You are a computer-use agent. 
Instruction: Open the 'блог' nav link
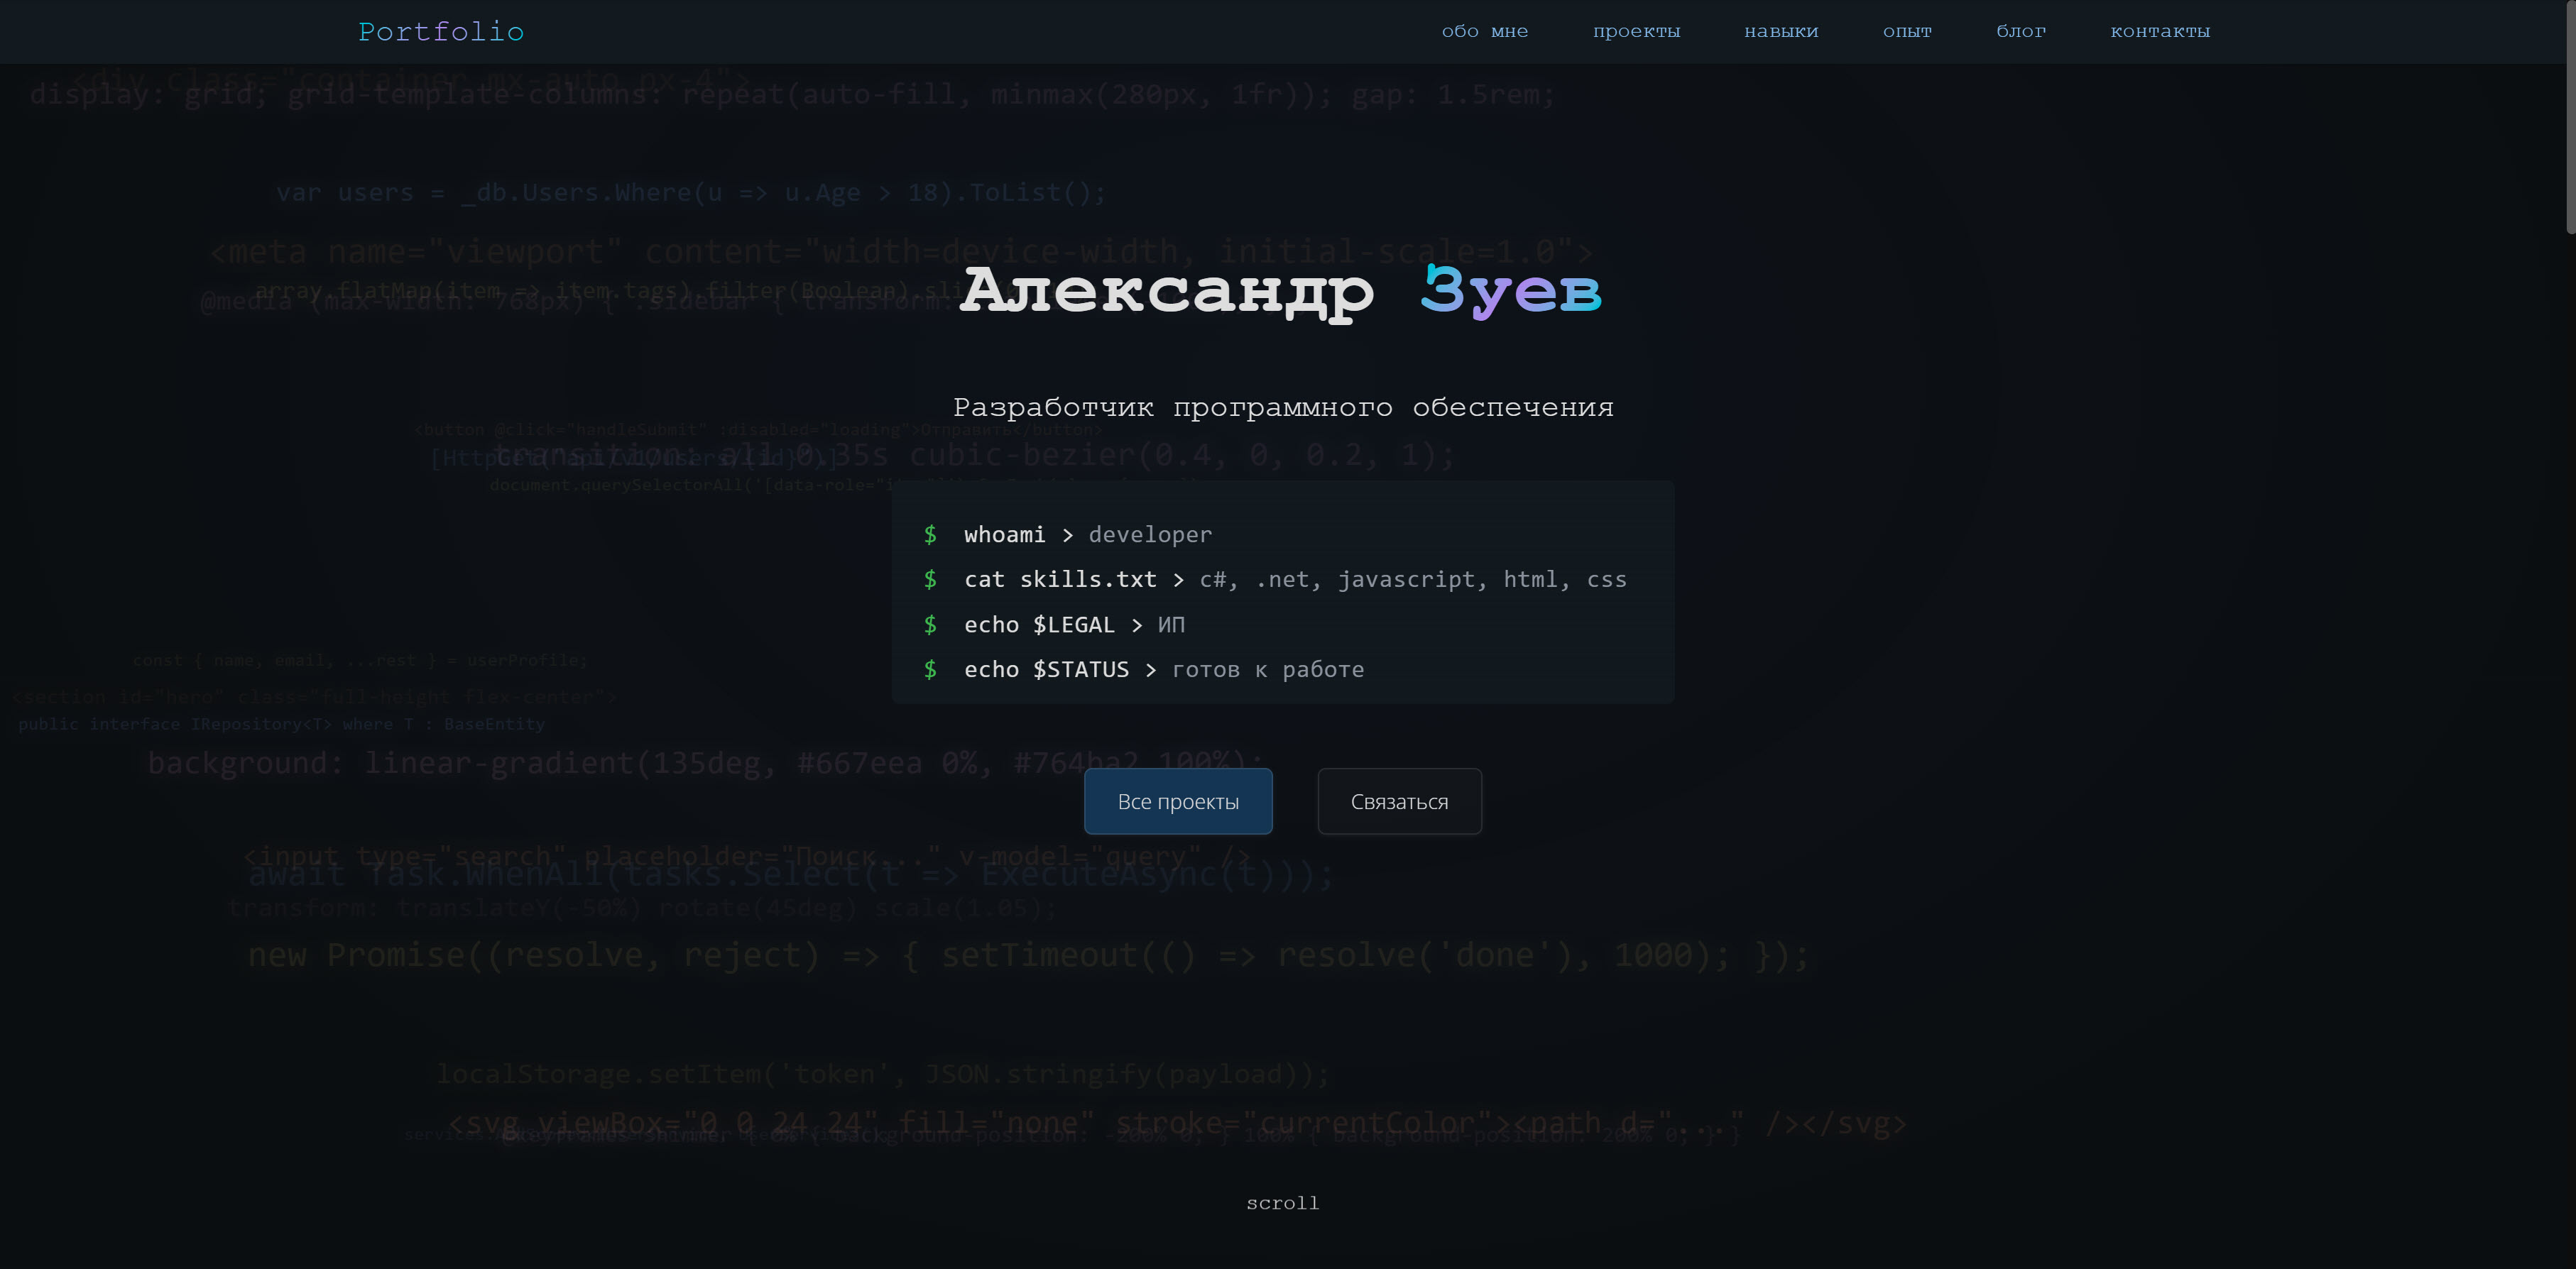[x=2021, y=32]
